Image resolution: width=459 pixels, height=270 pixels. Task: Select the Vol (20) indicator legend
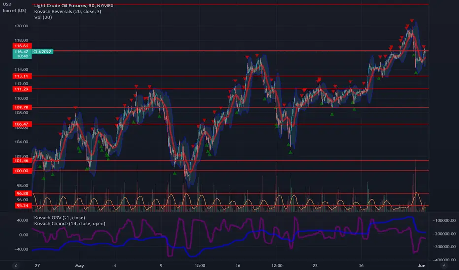click(43, 17)
